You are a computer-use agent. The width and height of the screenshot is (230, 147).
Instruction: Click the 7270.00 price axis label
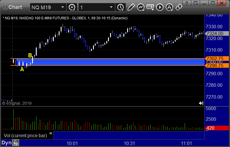pyautogui.click(x=214, y=97)
